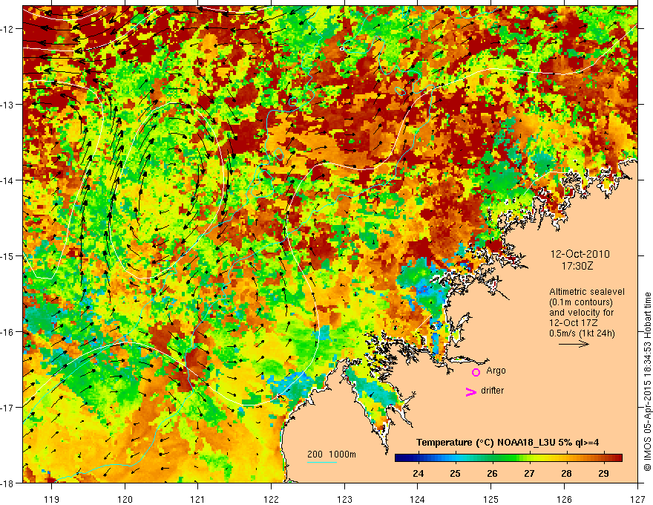Click latitude axis label '-17'
This screenshot has height=505, width=653.
[8, 408]
